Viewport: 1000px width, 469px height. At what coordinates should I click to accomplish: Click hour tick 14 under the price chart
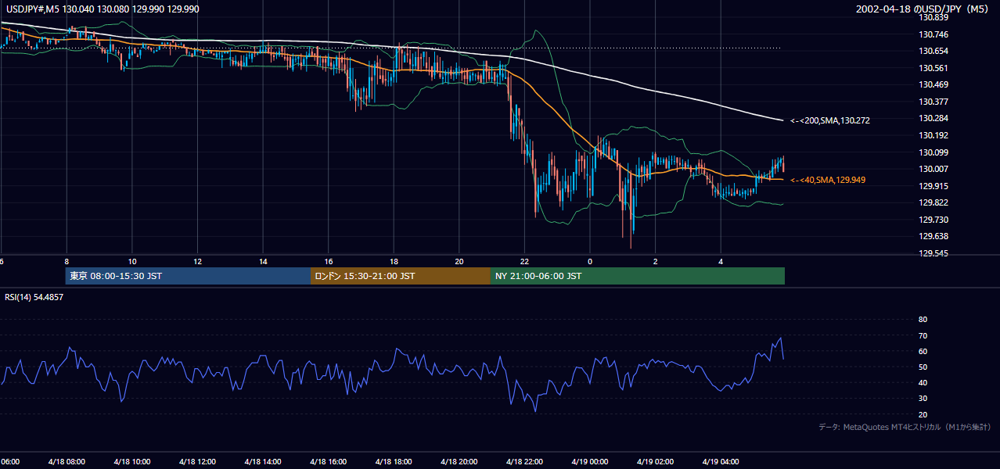click(x=263, y=261)
